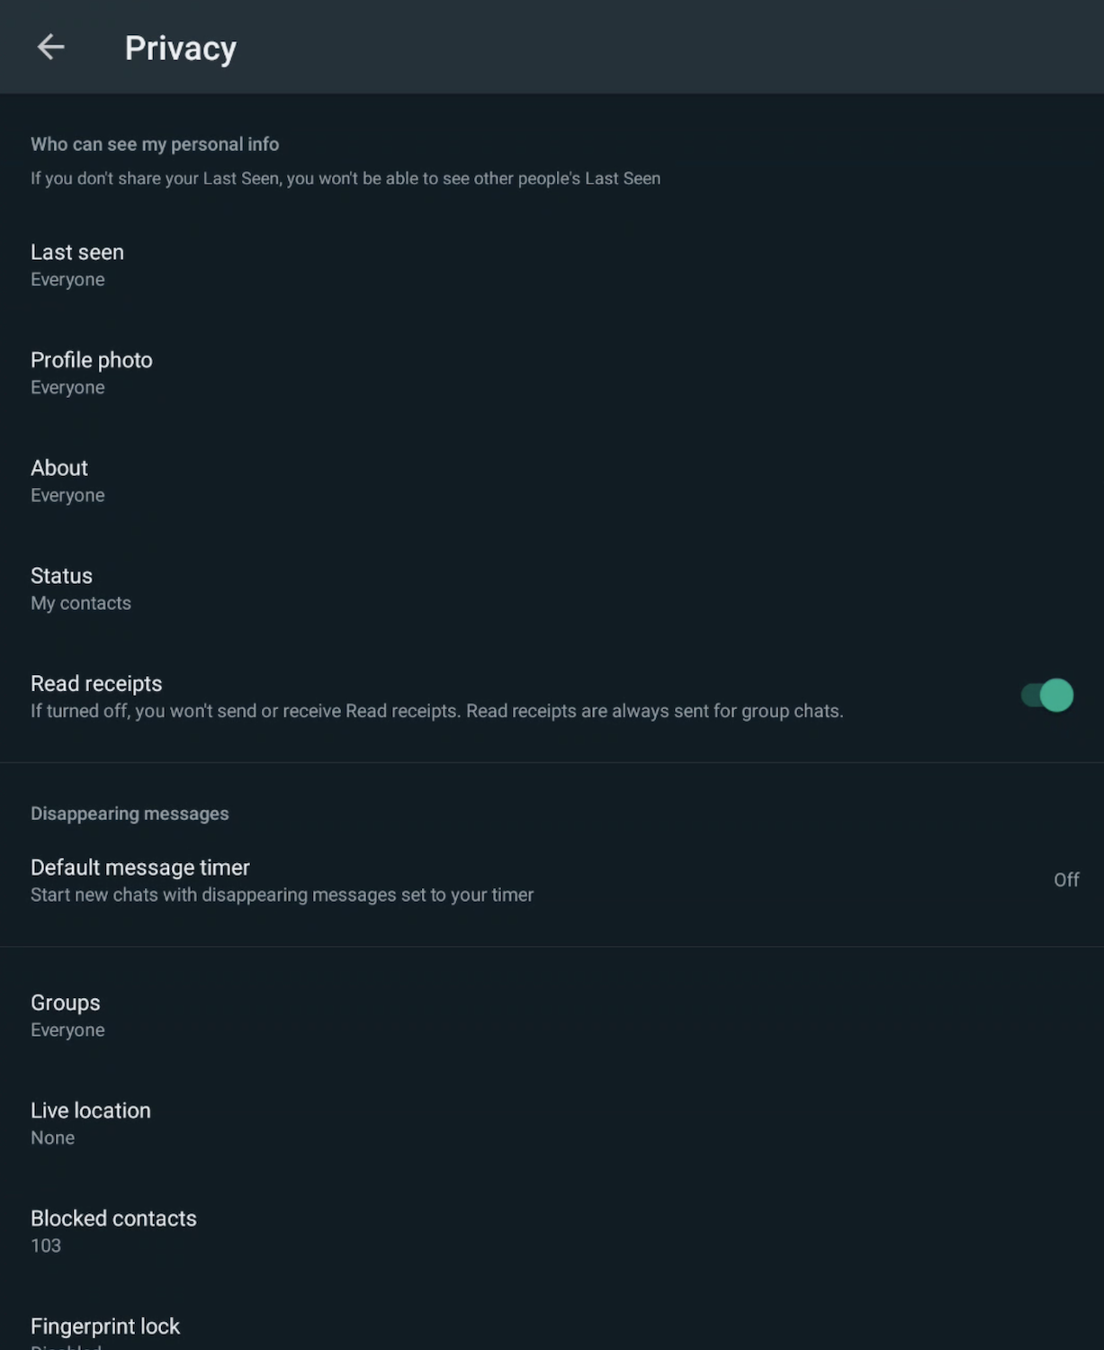Select the Privacy screen title
1104x1350 pixels.
[180, 47]
